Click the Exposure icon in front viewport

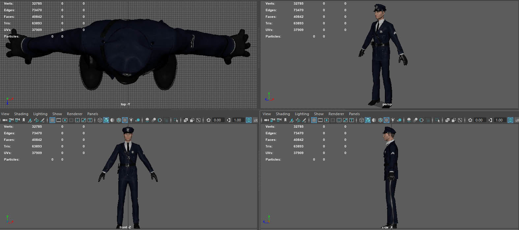208,120
